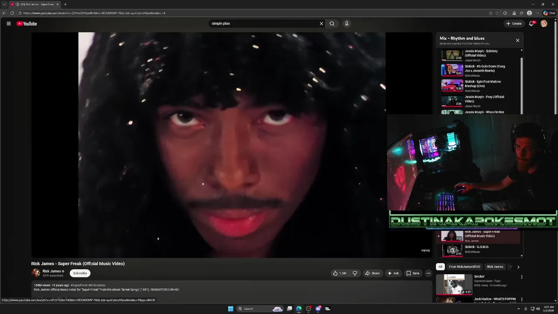Viewport: 558px width, 314px height.
Task: Open Copilot Chat in the browser toolbar
Action: click(x=549, y=13)
